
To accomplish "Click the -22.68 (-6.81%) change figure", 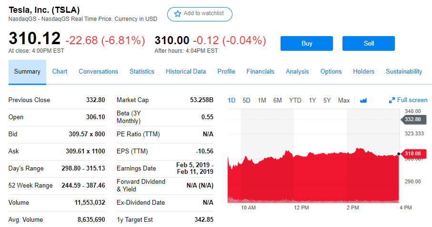I will (105, 41).
